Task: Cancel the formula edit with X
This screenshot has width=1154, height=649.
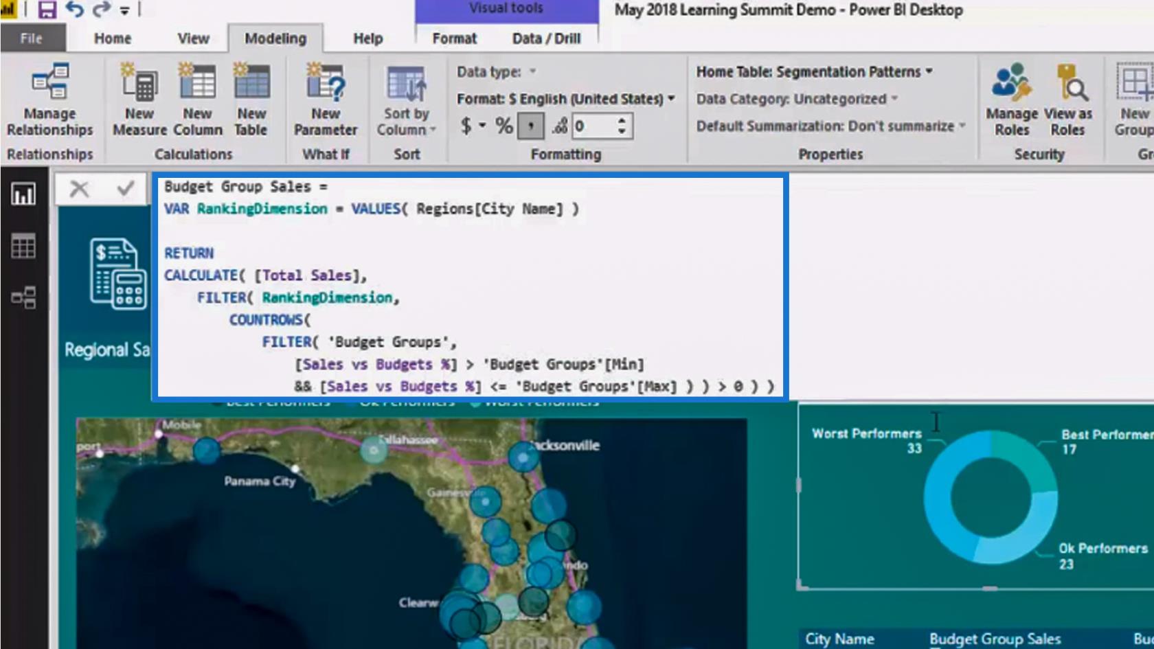Action: point(79,188)
